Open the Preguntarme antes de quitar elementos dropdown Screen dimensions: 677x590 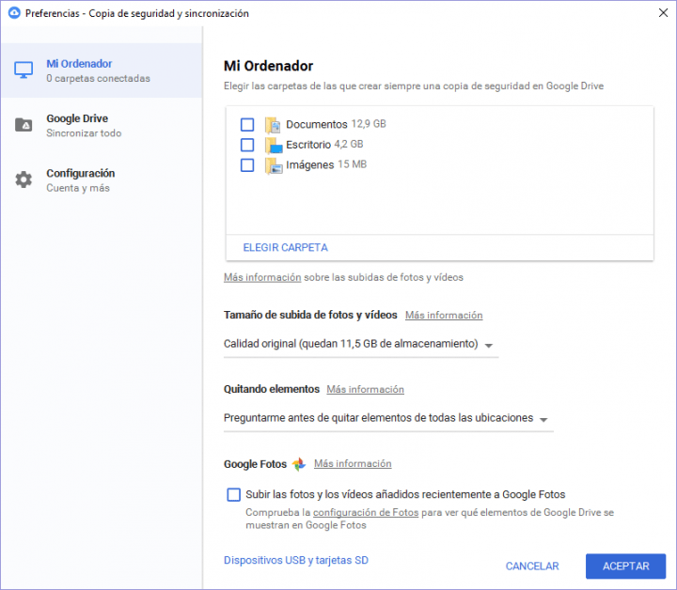tap(388, 418)
